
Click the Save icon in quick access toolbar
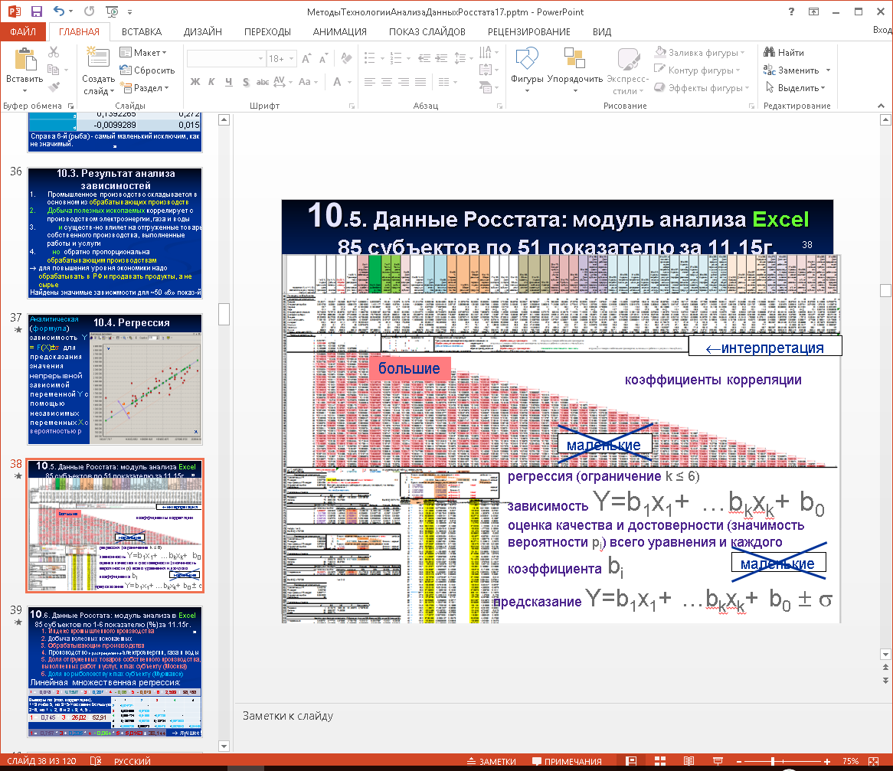click(x=37, y=11)
